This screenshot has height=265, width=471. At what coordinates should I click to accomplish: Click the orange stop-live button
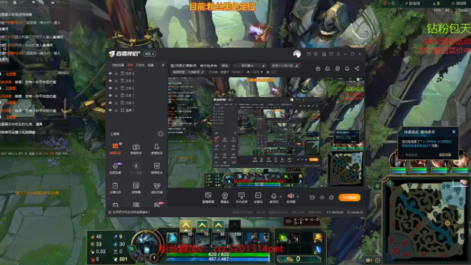(349, 197)
